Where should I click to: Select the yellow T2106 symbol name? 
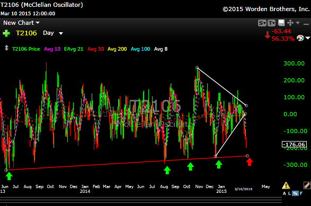tap(26, 33)
